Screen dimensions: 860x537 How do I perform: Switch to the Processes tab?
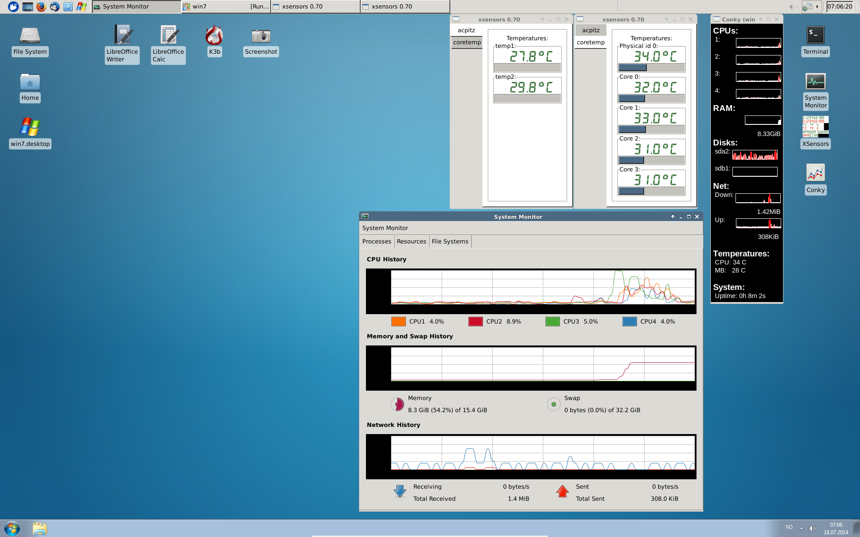tap(377, 242)
